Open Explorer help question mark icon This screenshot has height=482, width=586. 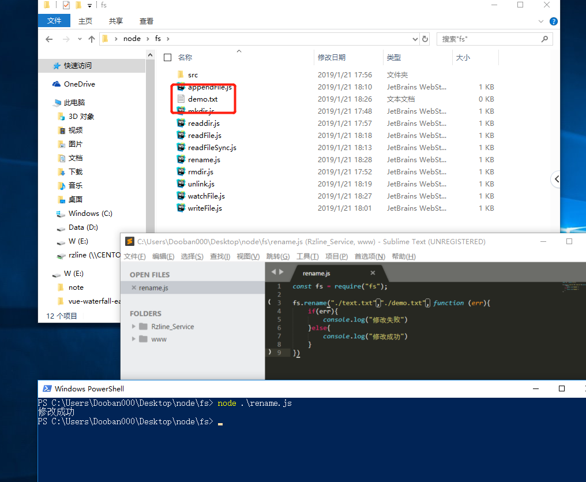click(x=554, y=21)
